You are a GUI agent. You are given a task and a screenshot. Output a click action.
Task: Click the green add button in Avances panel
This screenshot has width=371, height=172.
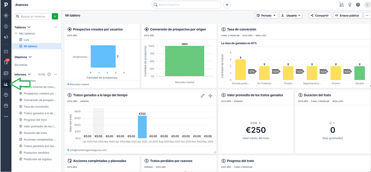(x=55, y=16)
